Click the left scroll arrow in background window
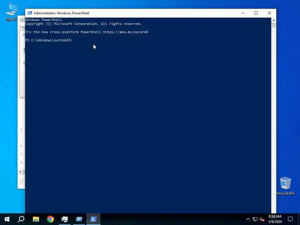The height and width of the screenshot is (225, 300). 20,172
